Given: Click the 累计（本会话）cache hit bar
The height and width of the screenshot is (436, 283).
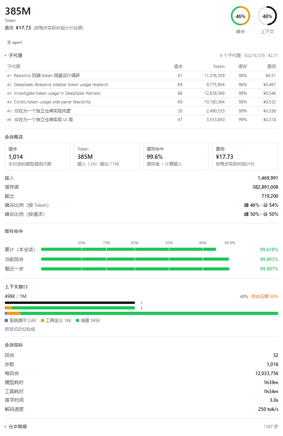Looking at the screenshot, I should tap(129, 249).
